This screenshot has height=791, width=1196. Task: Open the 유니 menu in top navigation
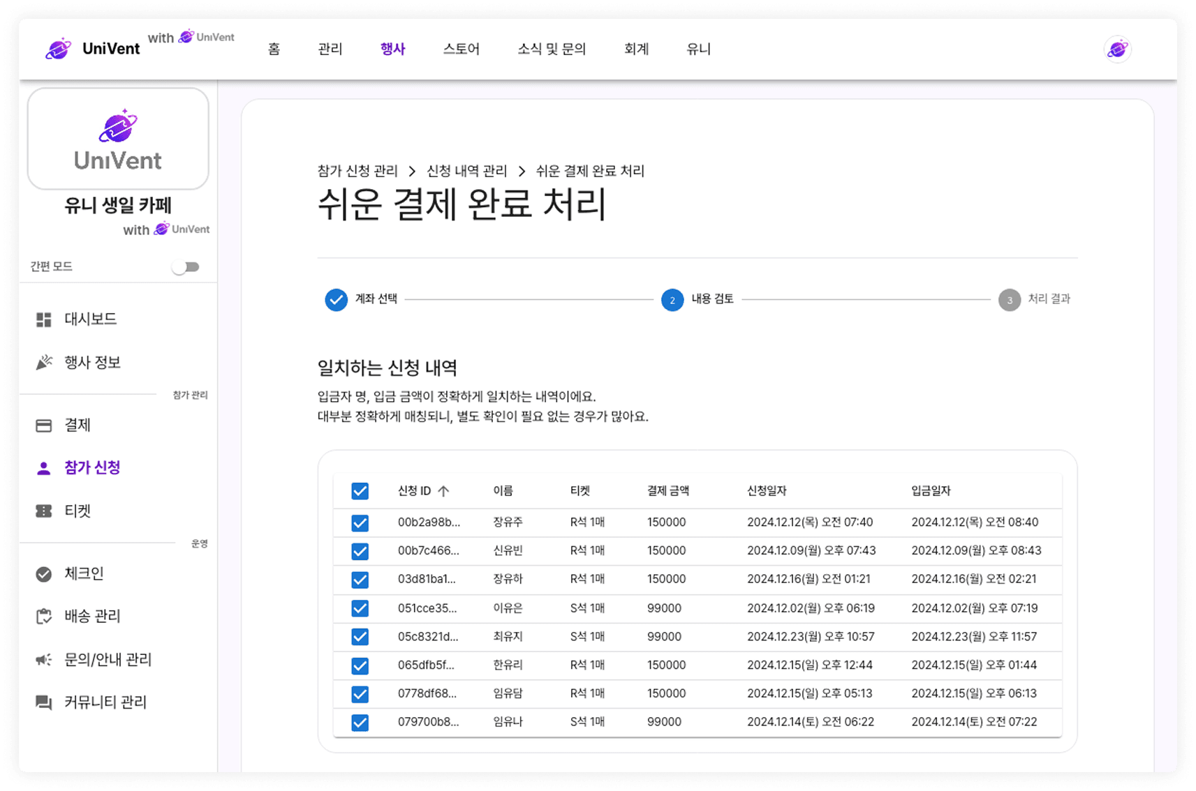coord(699,50)
